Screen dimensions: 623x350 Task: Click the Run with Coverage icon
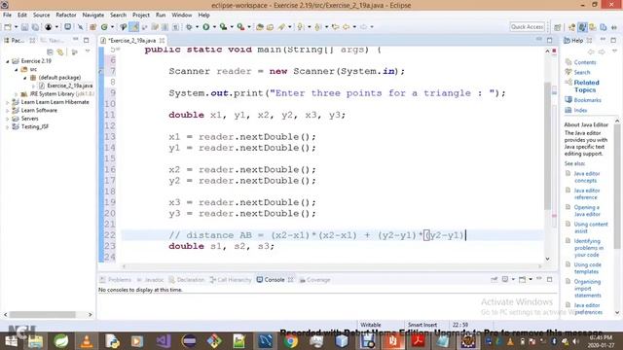(223, 27)
